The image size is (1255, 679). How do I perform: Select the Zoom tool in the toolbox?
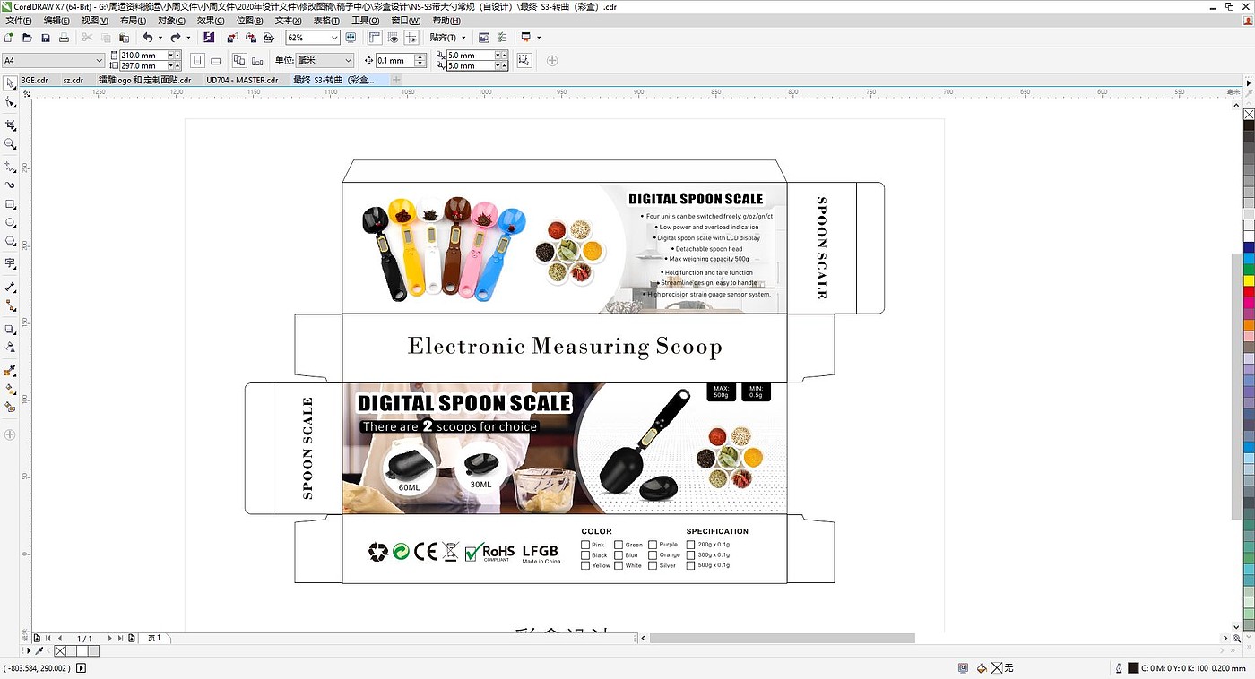[x=11, y=144]
